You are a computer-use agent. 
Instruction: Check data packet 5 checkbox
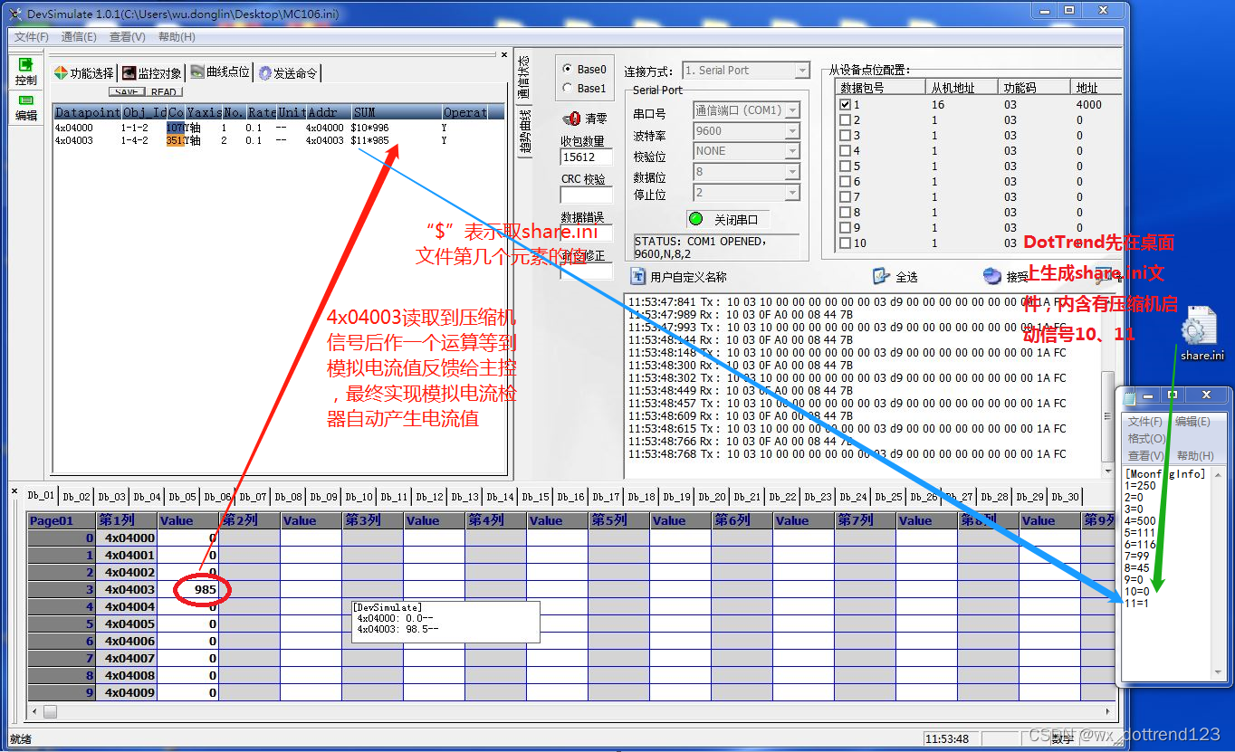846,166
